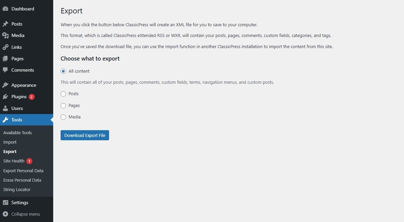Open the Export submenu link
This screenshot has height=222, width=404.
tap(10, 152)
